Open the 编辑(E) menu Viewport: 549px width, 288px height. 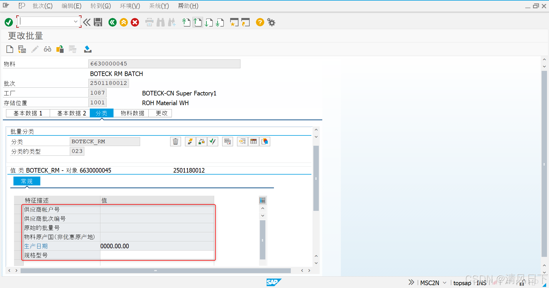pyautogui.click(x=71, y=6)
